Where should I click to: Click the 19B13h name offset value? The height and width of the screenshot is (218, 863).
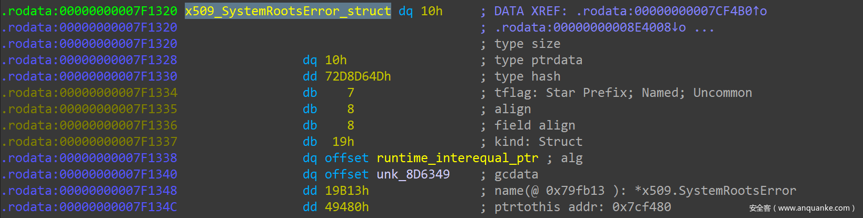[x=346, y=191]
